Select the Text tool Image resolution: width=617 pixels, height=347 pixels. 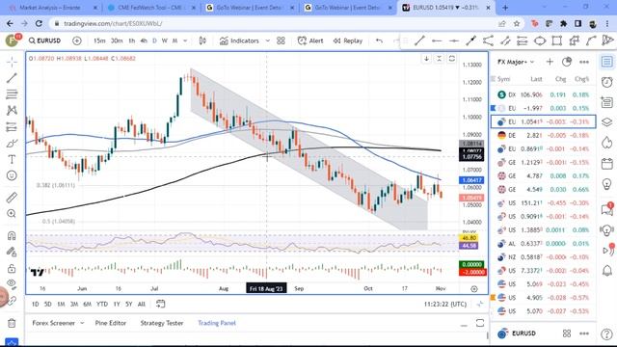(x=12, y=159)
